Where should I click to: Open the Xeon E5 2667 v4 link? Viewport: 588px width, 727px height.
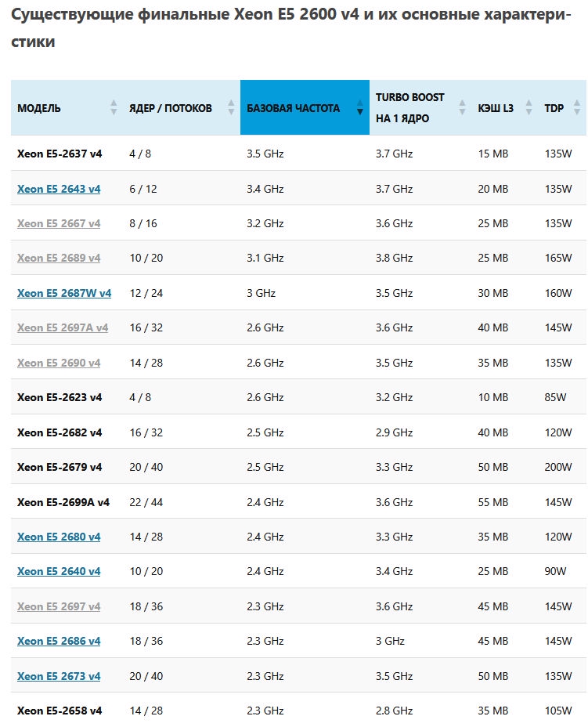(x=59, y=223)
